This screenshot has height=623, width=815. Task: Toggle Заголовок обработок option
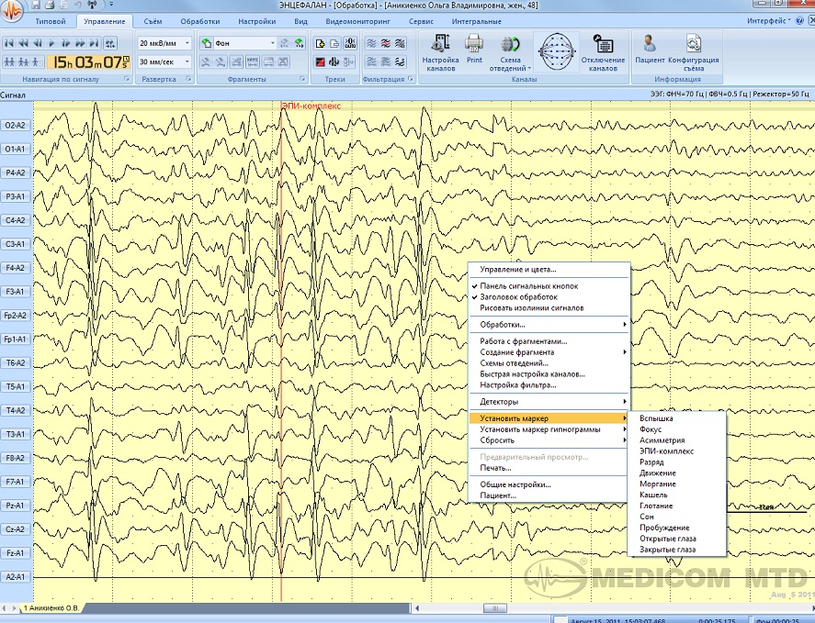(x=519, y=297)
